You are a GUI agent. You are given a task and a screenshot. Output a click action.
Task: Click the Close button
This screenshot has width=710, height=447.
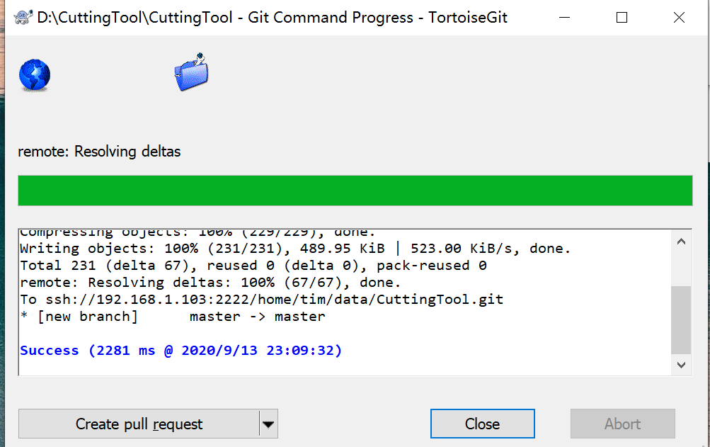pos(482,424)
